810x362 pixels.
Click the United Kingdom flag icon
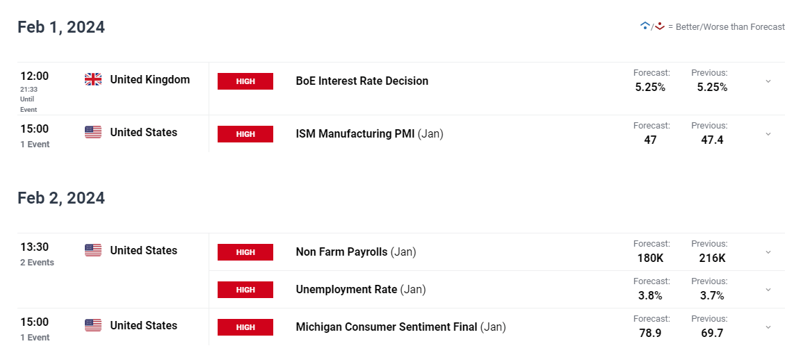click(x=93, y=79)
